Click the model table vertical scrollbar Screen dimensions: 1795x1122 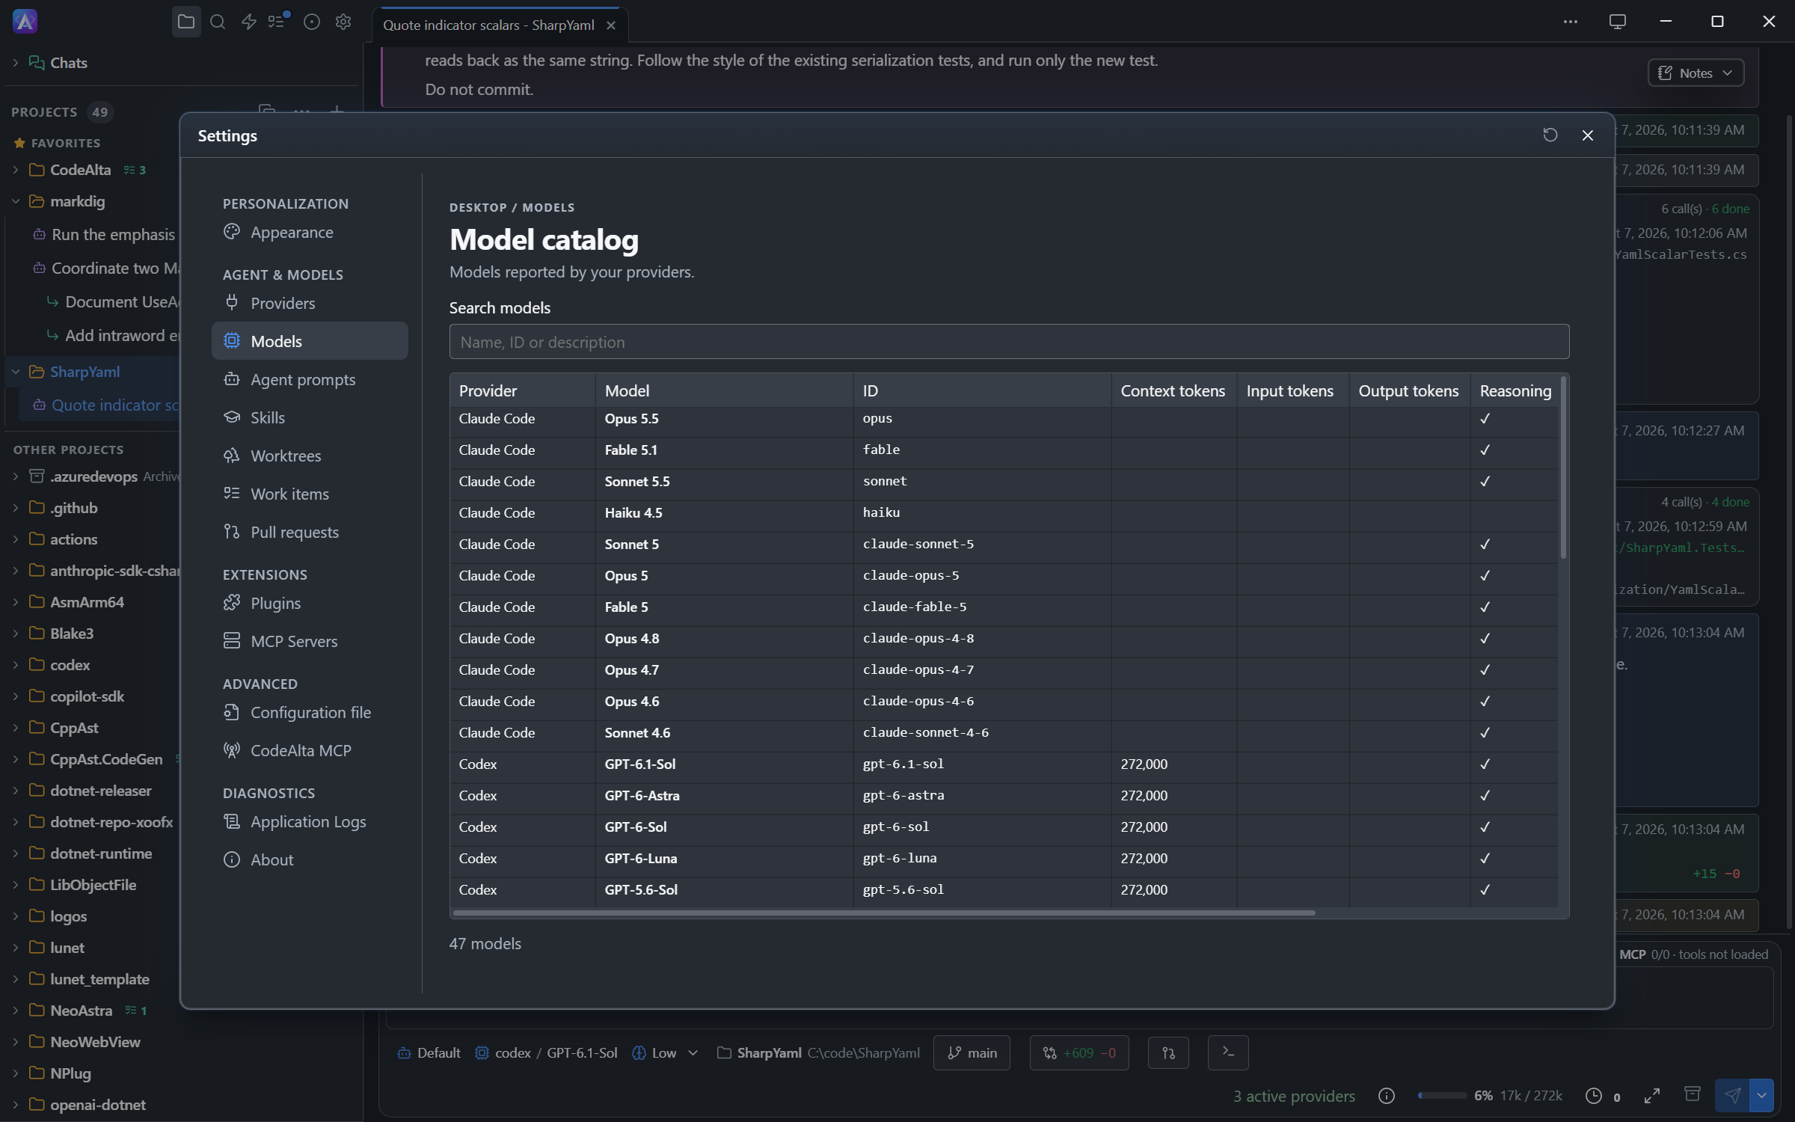[x=1563, y=467]
